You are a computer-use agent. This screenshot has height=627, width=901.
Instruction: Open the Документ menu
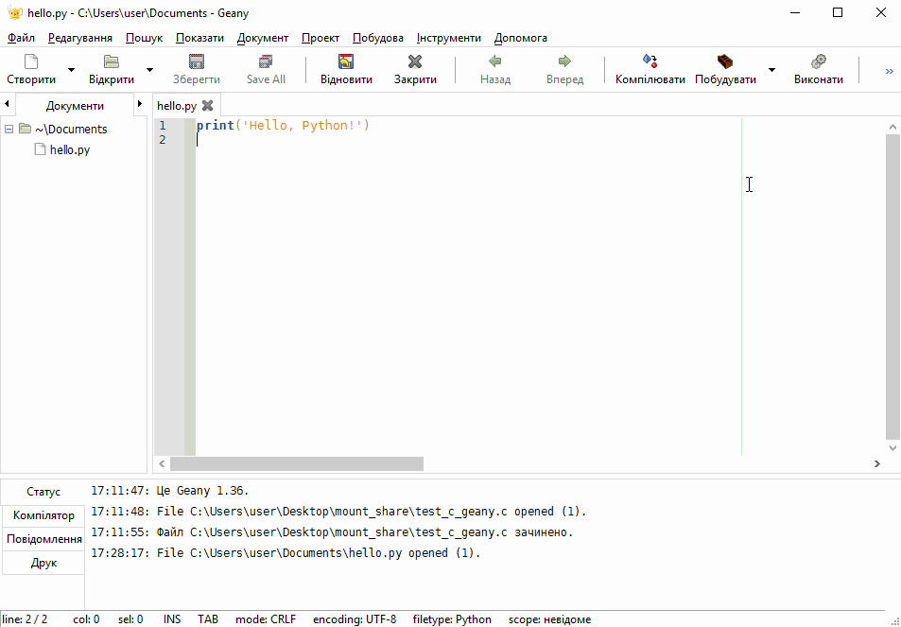click(x=263, y=38)
